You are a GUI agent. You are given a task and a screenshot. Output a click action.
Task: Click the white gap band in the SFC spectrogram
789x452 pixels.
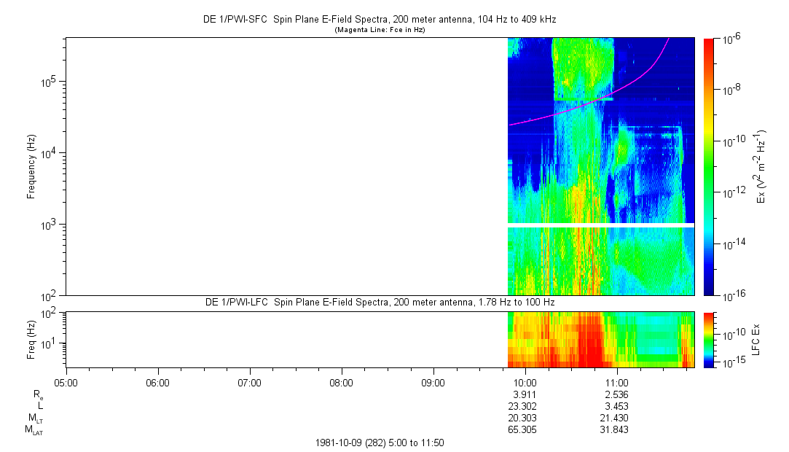tap(601, 225)
